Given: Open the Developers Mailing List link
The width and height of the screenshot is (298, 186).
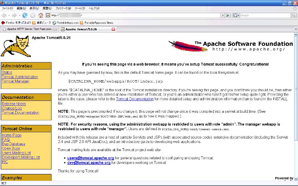Looking at the screenshot, I should [21, 157].
